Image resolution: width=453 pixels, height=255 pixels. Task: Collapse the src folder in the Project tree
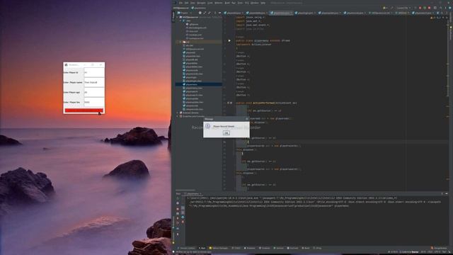coord(180,42)
